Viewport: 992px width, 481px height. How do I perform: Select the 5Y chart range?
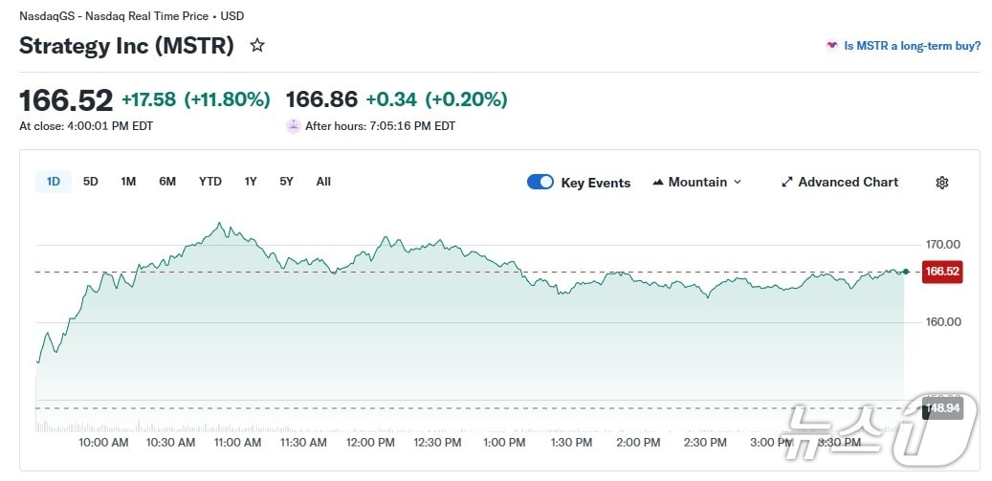287,182
